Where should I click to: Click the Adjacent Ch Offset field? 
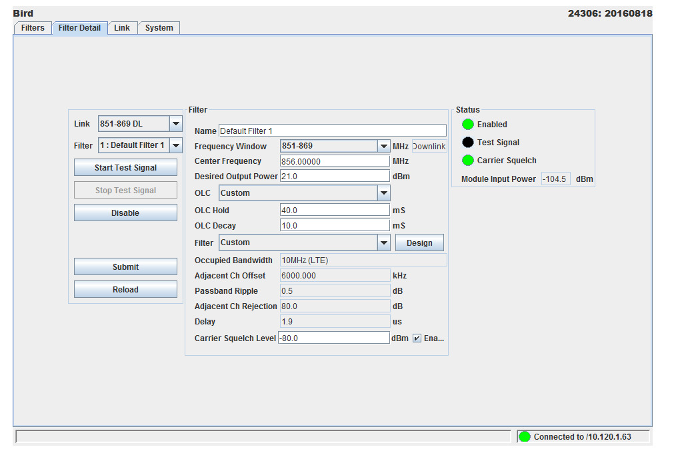click(x=335, y=276)
